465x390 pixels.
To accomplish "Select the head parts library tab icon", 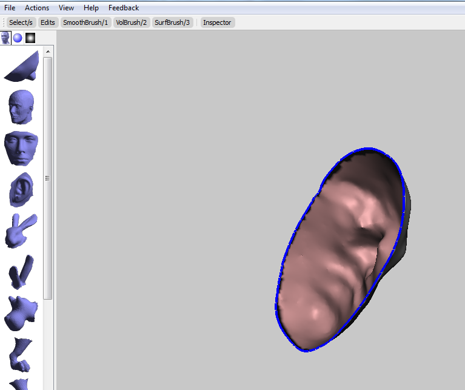I will click(x=5, y=38).
